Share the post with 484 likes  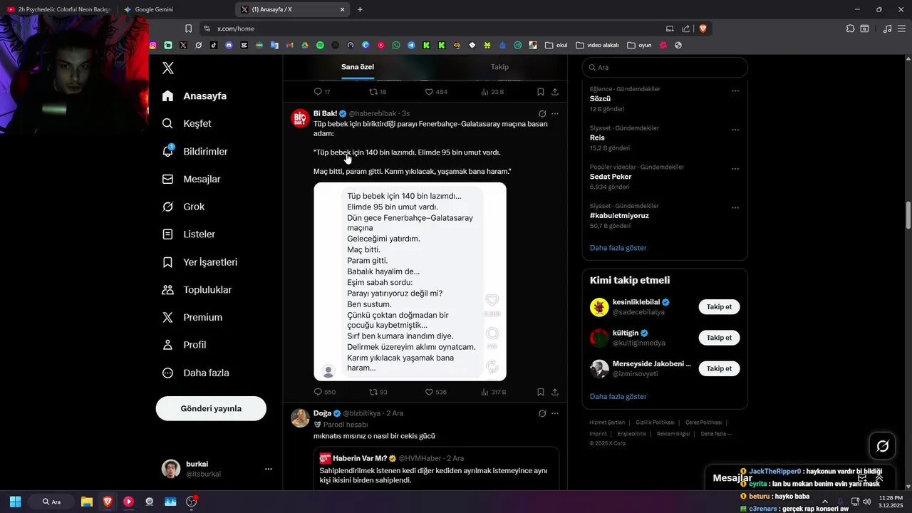555,92
